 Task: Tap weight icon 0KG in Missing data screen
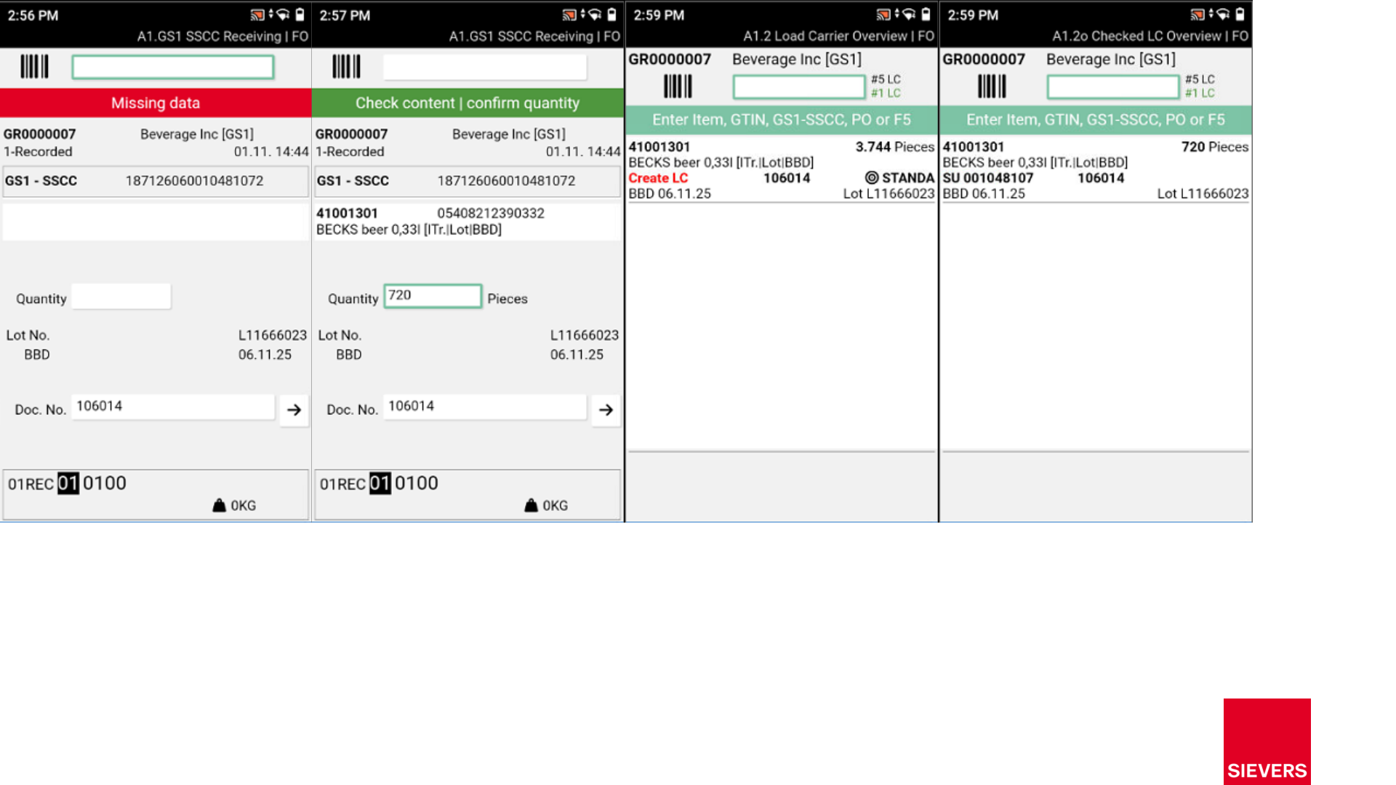click(219, 505)
